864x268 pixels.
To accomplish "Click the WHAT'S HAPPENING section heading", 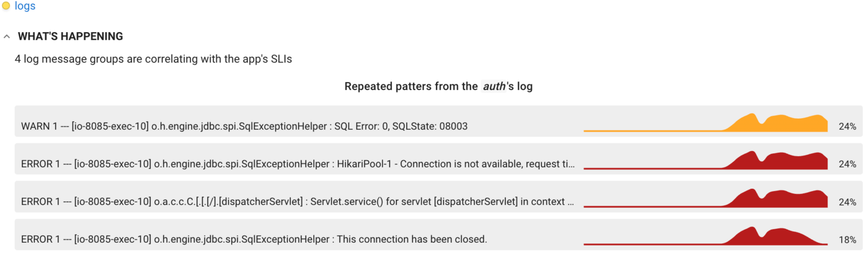I will pos(70,37).
